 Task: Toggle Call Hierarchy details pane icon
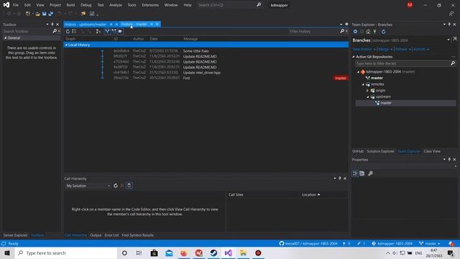(129, 186)
